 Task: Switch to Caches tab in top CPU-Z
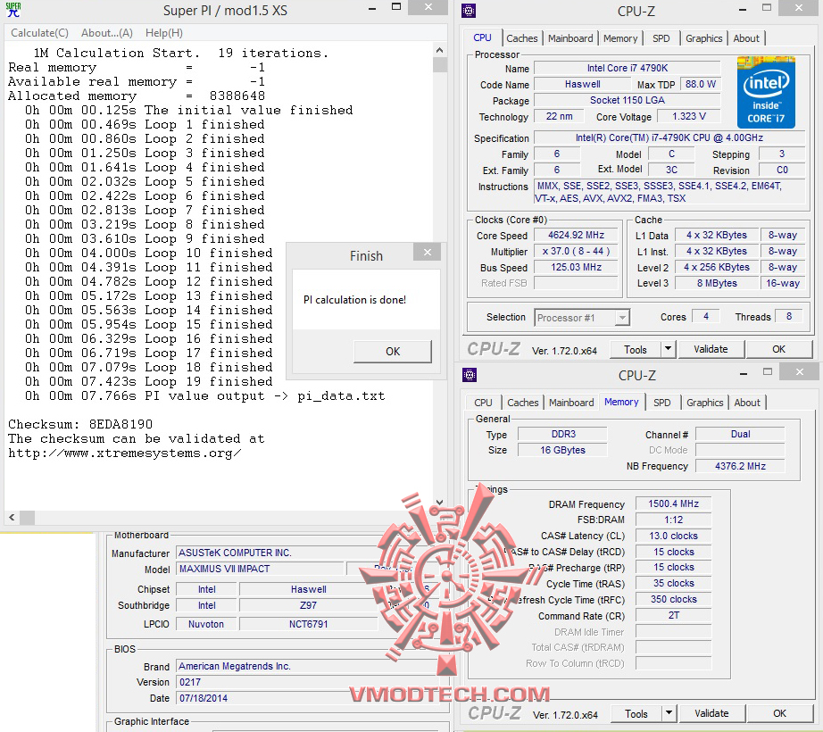[521, 38]
